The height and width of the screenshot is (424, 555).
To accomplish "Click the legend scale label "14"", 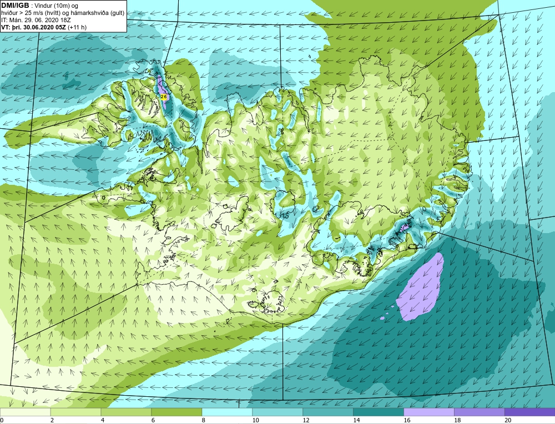I will 356,420.
